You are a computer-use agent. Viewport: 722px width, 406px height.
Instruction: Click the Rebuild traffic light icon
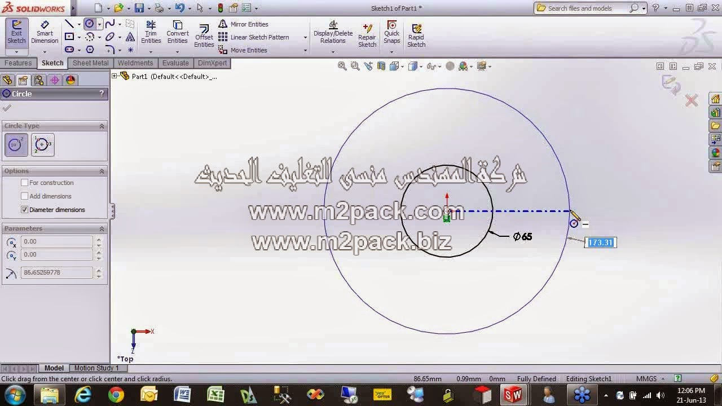(220, 8)
